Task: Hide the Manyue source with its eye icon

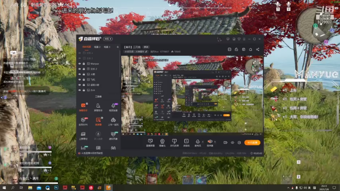Action: [80, 64]
